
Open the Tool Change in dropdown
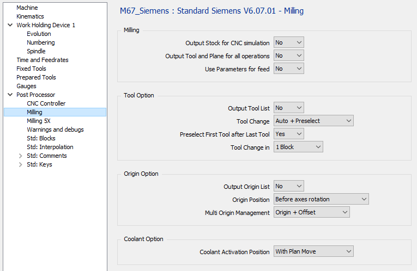point(298,147)
